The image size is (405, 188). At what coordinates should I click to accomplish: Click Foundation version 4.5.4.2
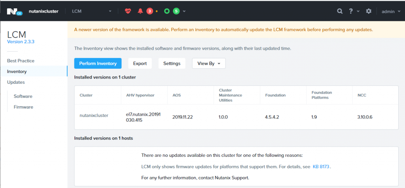(x=272, y=117)
